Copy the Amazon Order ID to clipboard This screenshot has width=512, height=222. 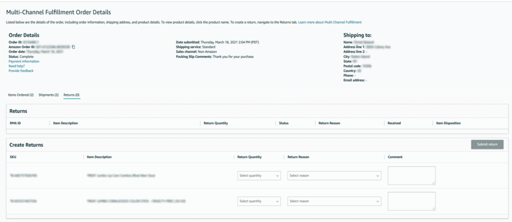[x=73, y=47]
